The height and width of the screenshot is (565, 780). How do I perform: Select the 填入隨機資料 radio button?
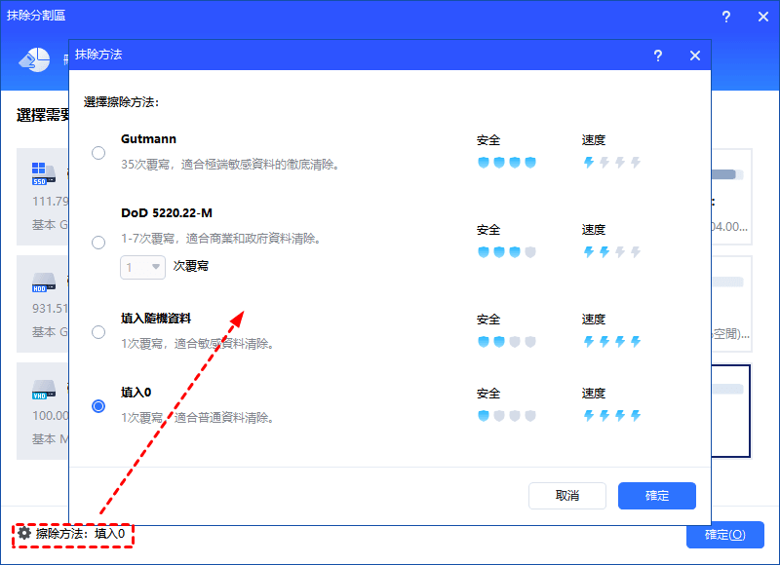[x=98, y=332]
